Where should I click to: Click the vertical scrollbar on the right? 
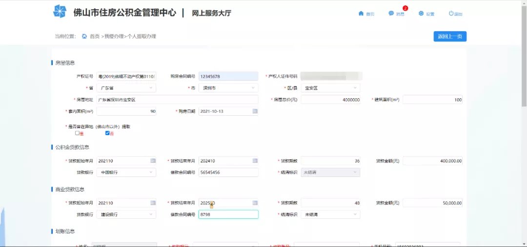coord(524,55)
